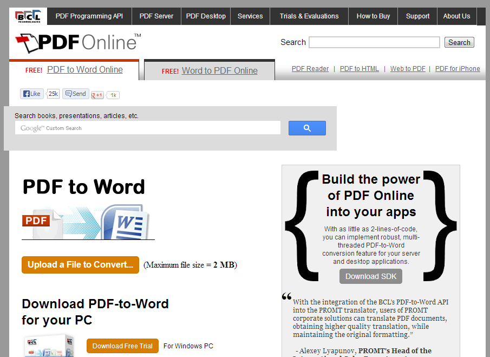Follow the PDF Reader link
490x357 pixels.
[310, 69]
